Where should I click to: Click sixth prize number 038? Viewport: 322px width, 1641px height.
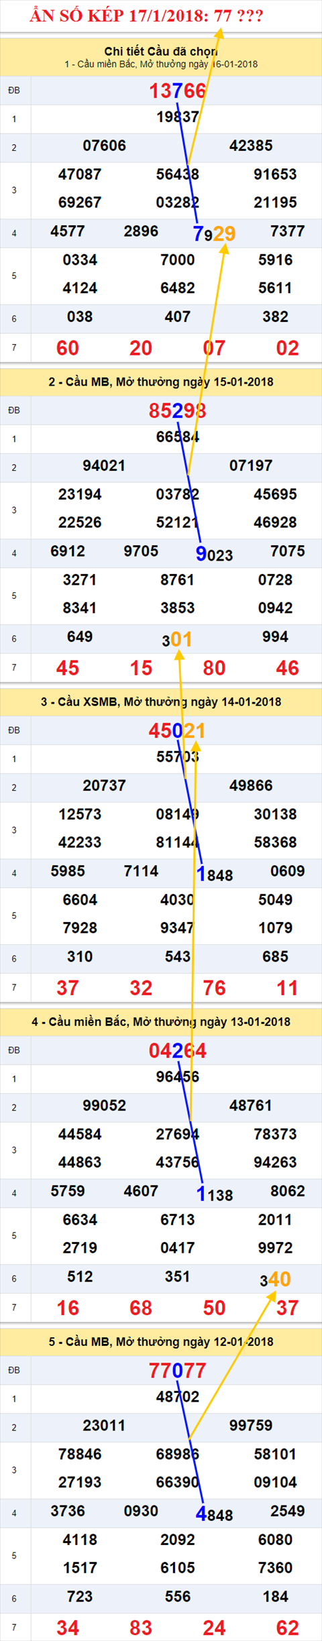pyautogui.click(x=80, y=317)
